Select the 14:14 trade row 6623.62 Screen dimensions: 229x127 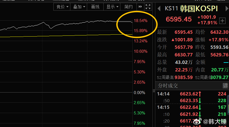tap(192, 94)
